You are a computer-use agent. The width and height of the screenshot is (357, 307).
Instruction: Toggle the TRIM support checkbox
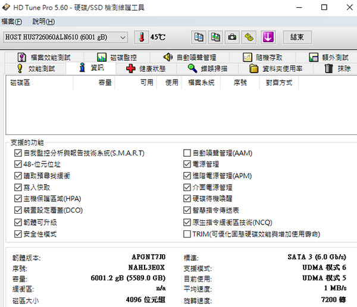(187, 234)
